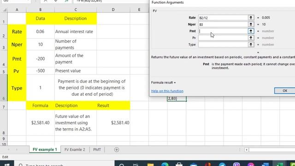Collapse dialog using Pmt field's arrow button
Viewport: 295px width, 166px height.
(x=251, y=31)
